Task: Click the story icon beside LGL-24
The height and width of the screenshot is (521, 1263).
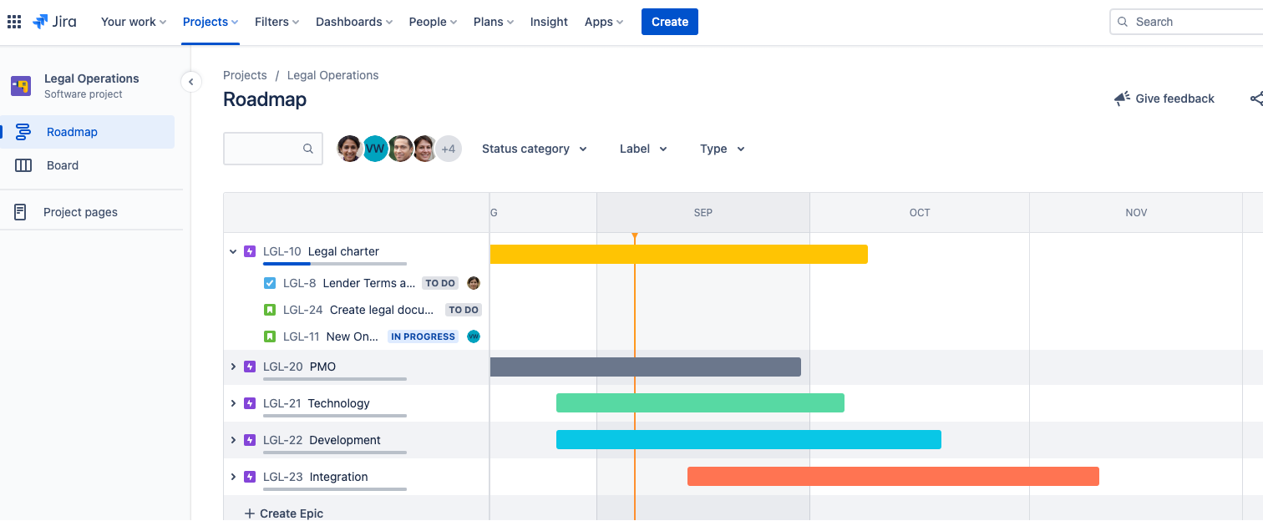Action: pos(270,310)
